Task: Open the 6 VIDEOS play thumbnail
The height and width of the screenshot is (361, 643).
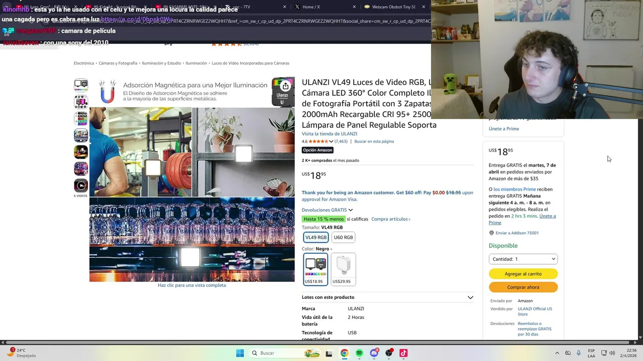Action: (81, 186)
